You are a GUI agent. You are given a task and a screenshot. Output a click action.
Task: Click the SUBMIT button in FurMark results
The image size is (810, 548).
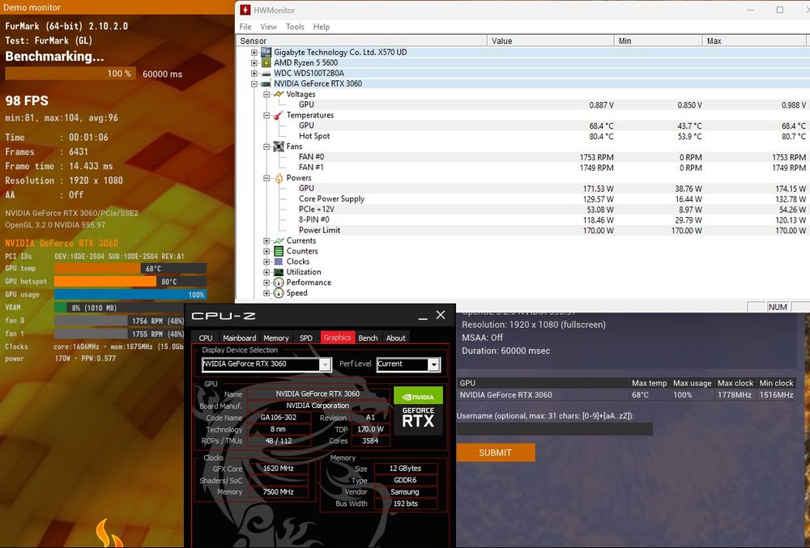click(496, 452)
